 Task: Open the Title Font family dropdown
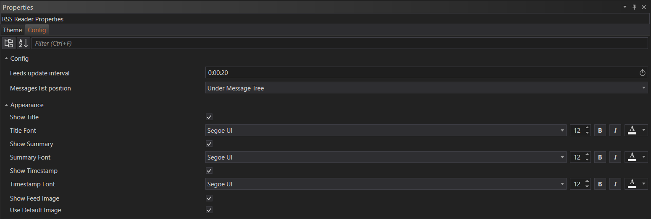point(386,131)
